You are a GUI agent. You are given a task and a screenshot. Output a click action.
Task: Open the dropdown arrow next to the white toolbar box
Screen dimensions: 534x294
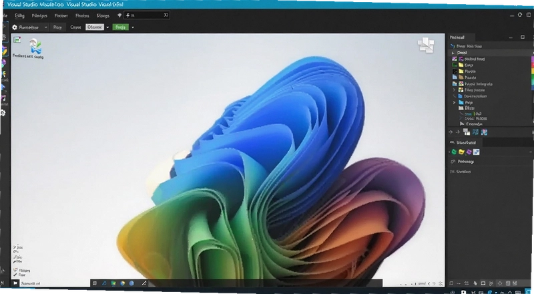tap(107, 27)
